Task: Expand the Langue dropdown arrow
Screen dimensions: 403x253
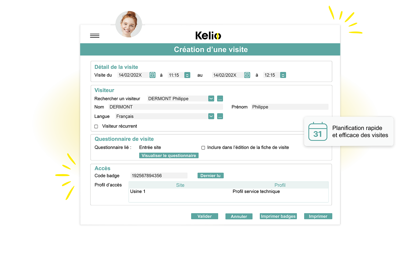Action: 211,116
